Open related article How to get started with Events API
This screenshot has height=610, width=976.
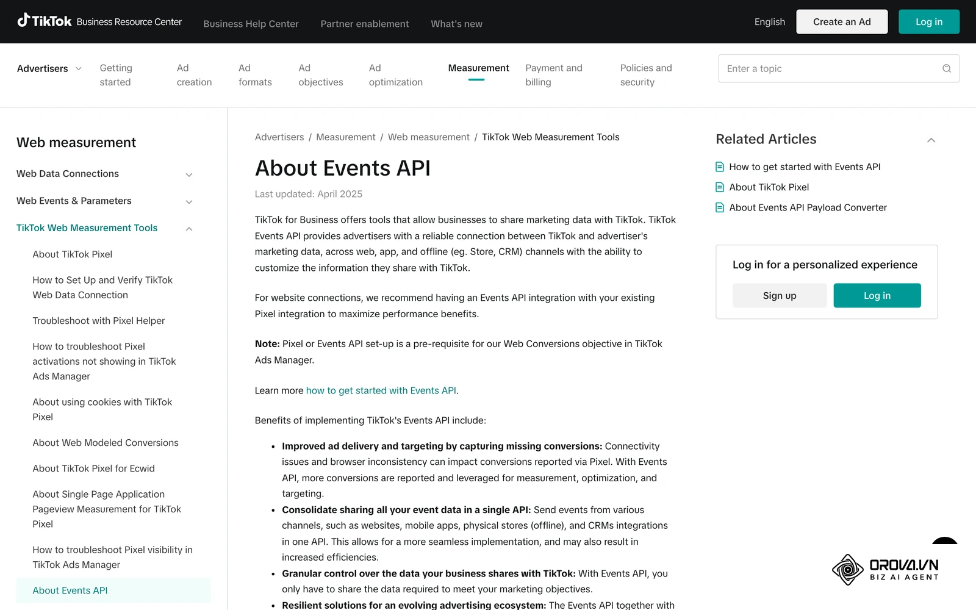805,167
